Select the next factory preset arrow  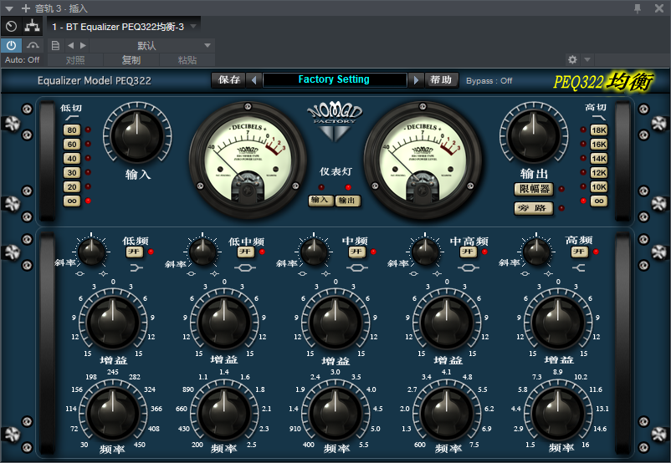416,80
